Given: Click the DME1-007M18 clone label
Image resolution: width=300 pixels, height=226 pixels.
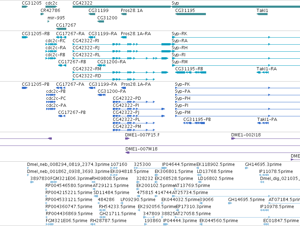Looking at the screenshot, I should click(141, 149).
